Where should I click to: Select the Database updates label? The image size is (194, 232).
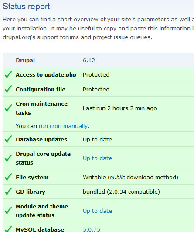[41, 140]
